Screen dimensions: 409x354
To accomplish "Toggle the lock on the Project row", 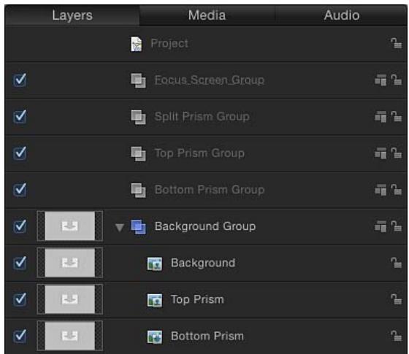I will point(396,43).
